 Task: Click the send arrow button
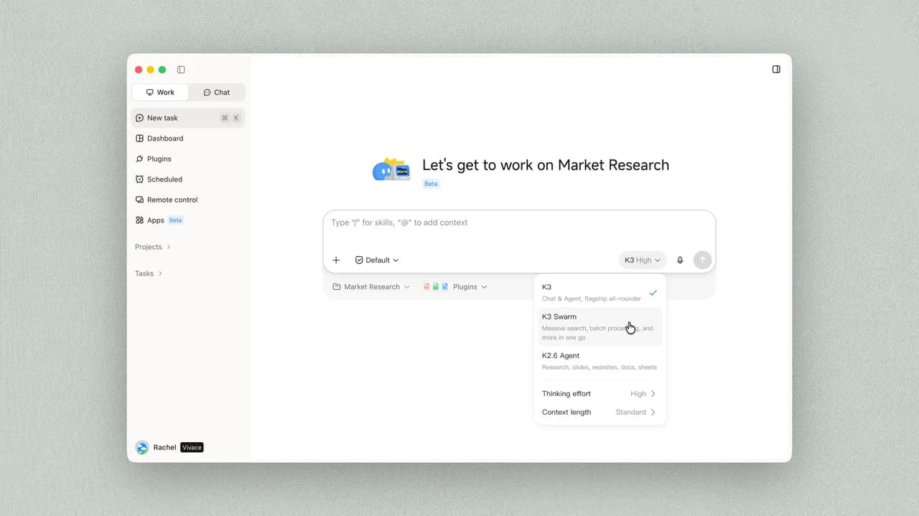pos(702,260)
